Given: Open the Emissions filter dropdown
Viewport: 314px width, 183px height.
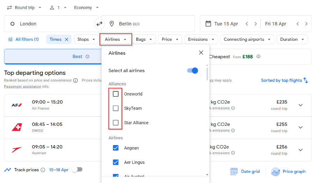Looking at the screenshot, I should [201, 39].
